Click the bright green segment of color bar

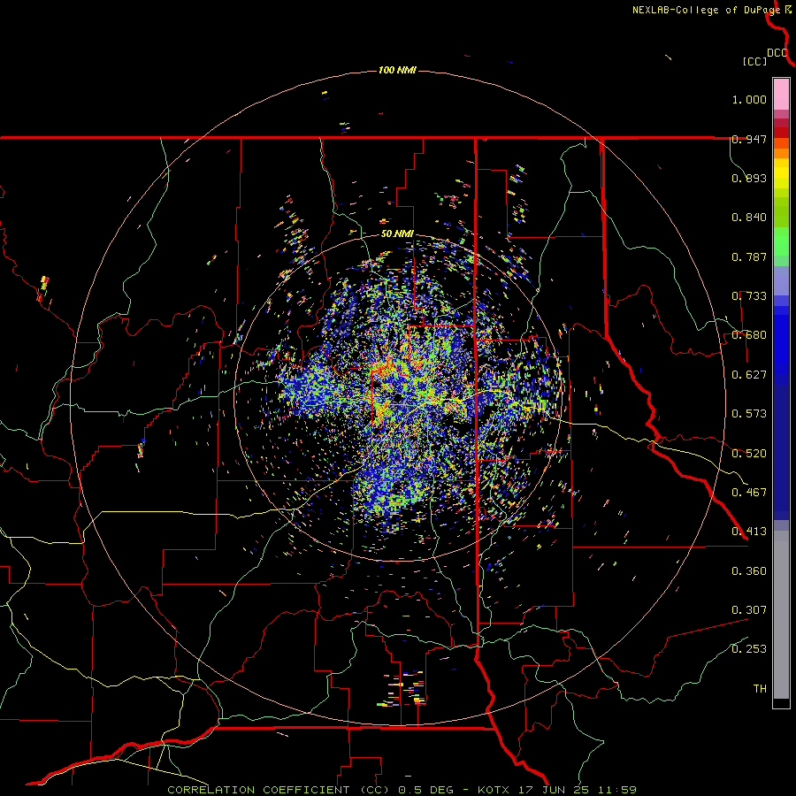click(x=781, y=241)
